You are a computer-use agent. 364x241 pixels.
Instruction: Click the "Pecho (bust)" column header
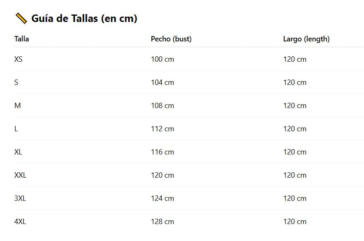pyautogui.click(x=171, y=39)
